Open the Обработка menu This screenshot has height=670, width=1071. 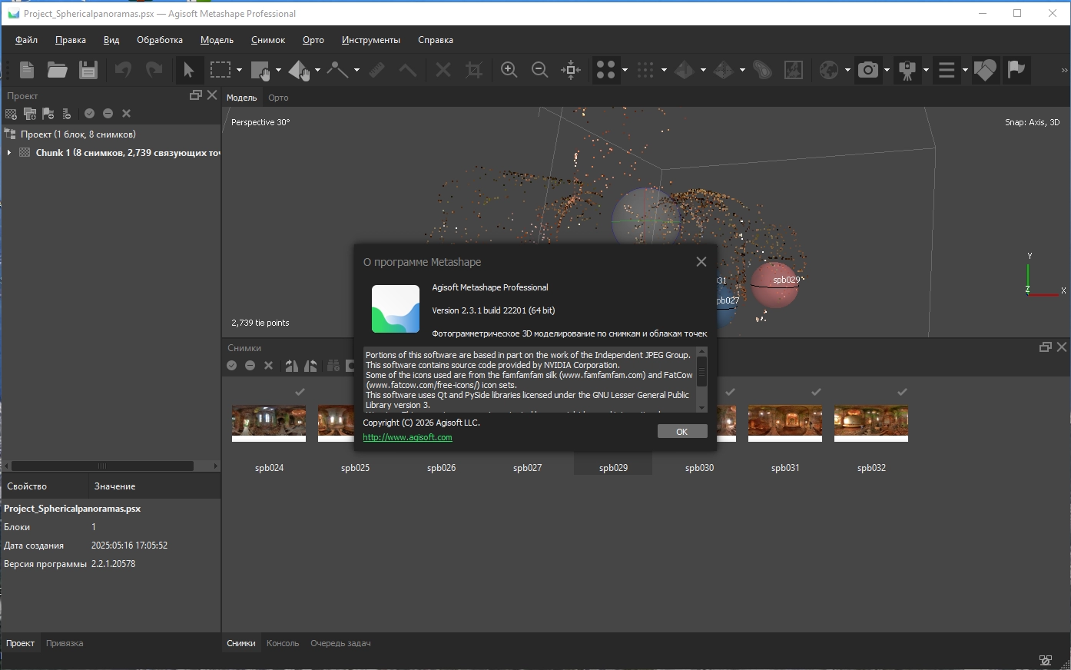(160, 40)
